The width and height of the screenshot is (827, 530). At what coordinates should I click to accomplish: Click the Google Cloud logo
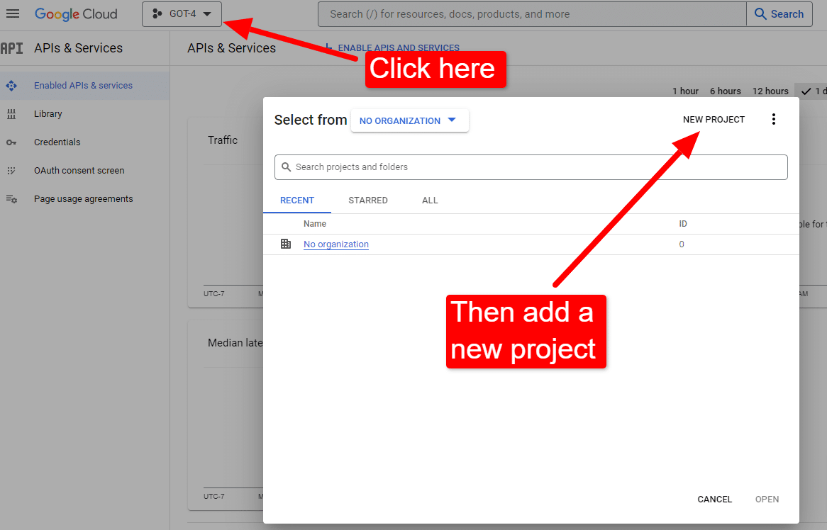(76, 13)
